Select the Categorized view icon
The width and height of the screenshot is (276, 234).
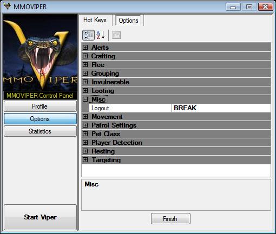click(88, 35)
